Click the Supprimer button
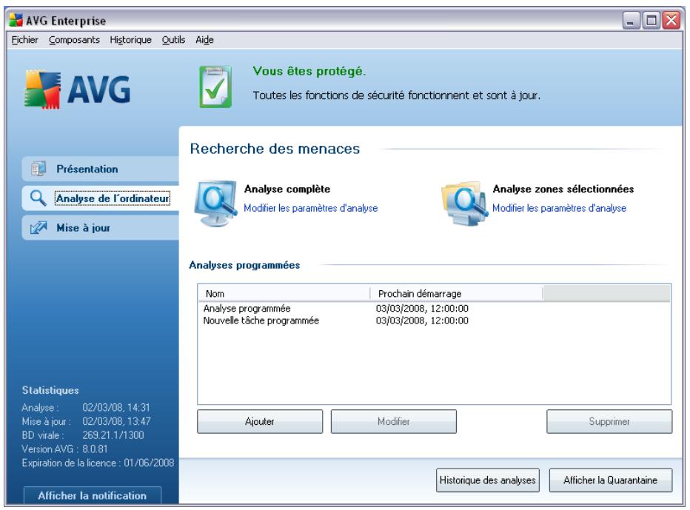The height and width of the screenshot is (510, 690). [x=609, y=421]
